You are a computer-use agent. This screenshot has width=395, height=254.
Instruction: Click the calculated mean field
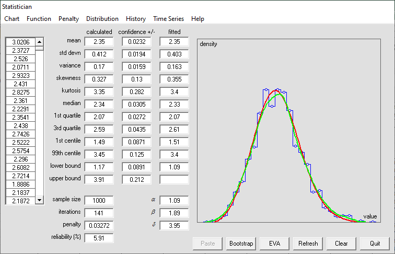coord(99,42)
